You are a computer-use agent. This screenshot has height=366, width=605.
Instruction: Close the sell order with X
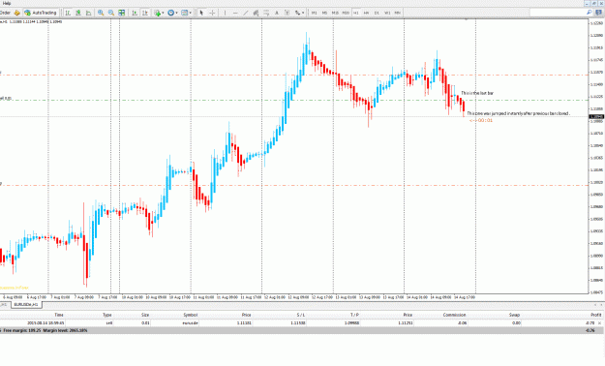point(599,322)
